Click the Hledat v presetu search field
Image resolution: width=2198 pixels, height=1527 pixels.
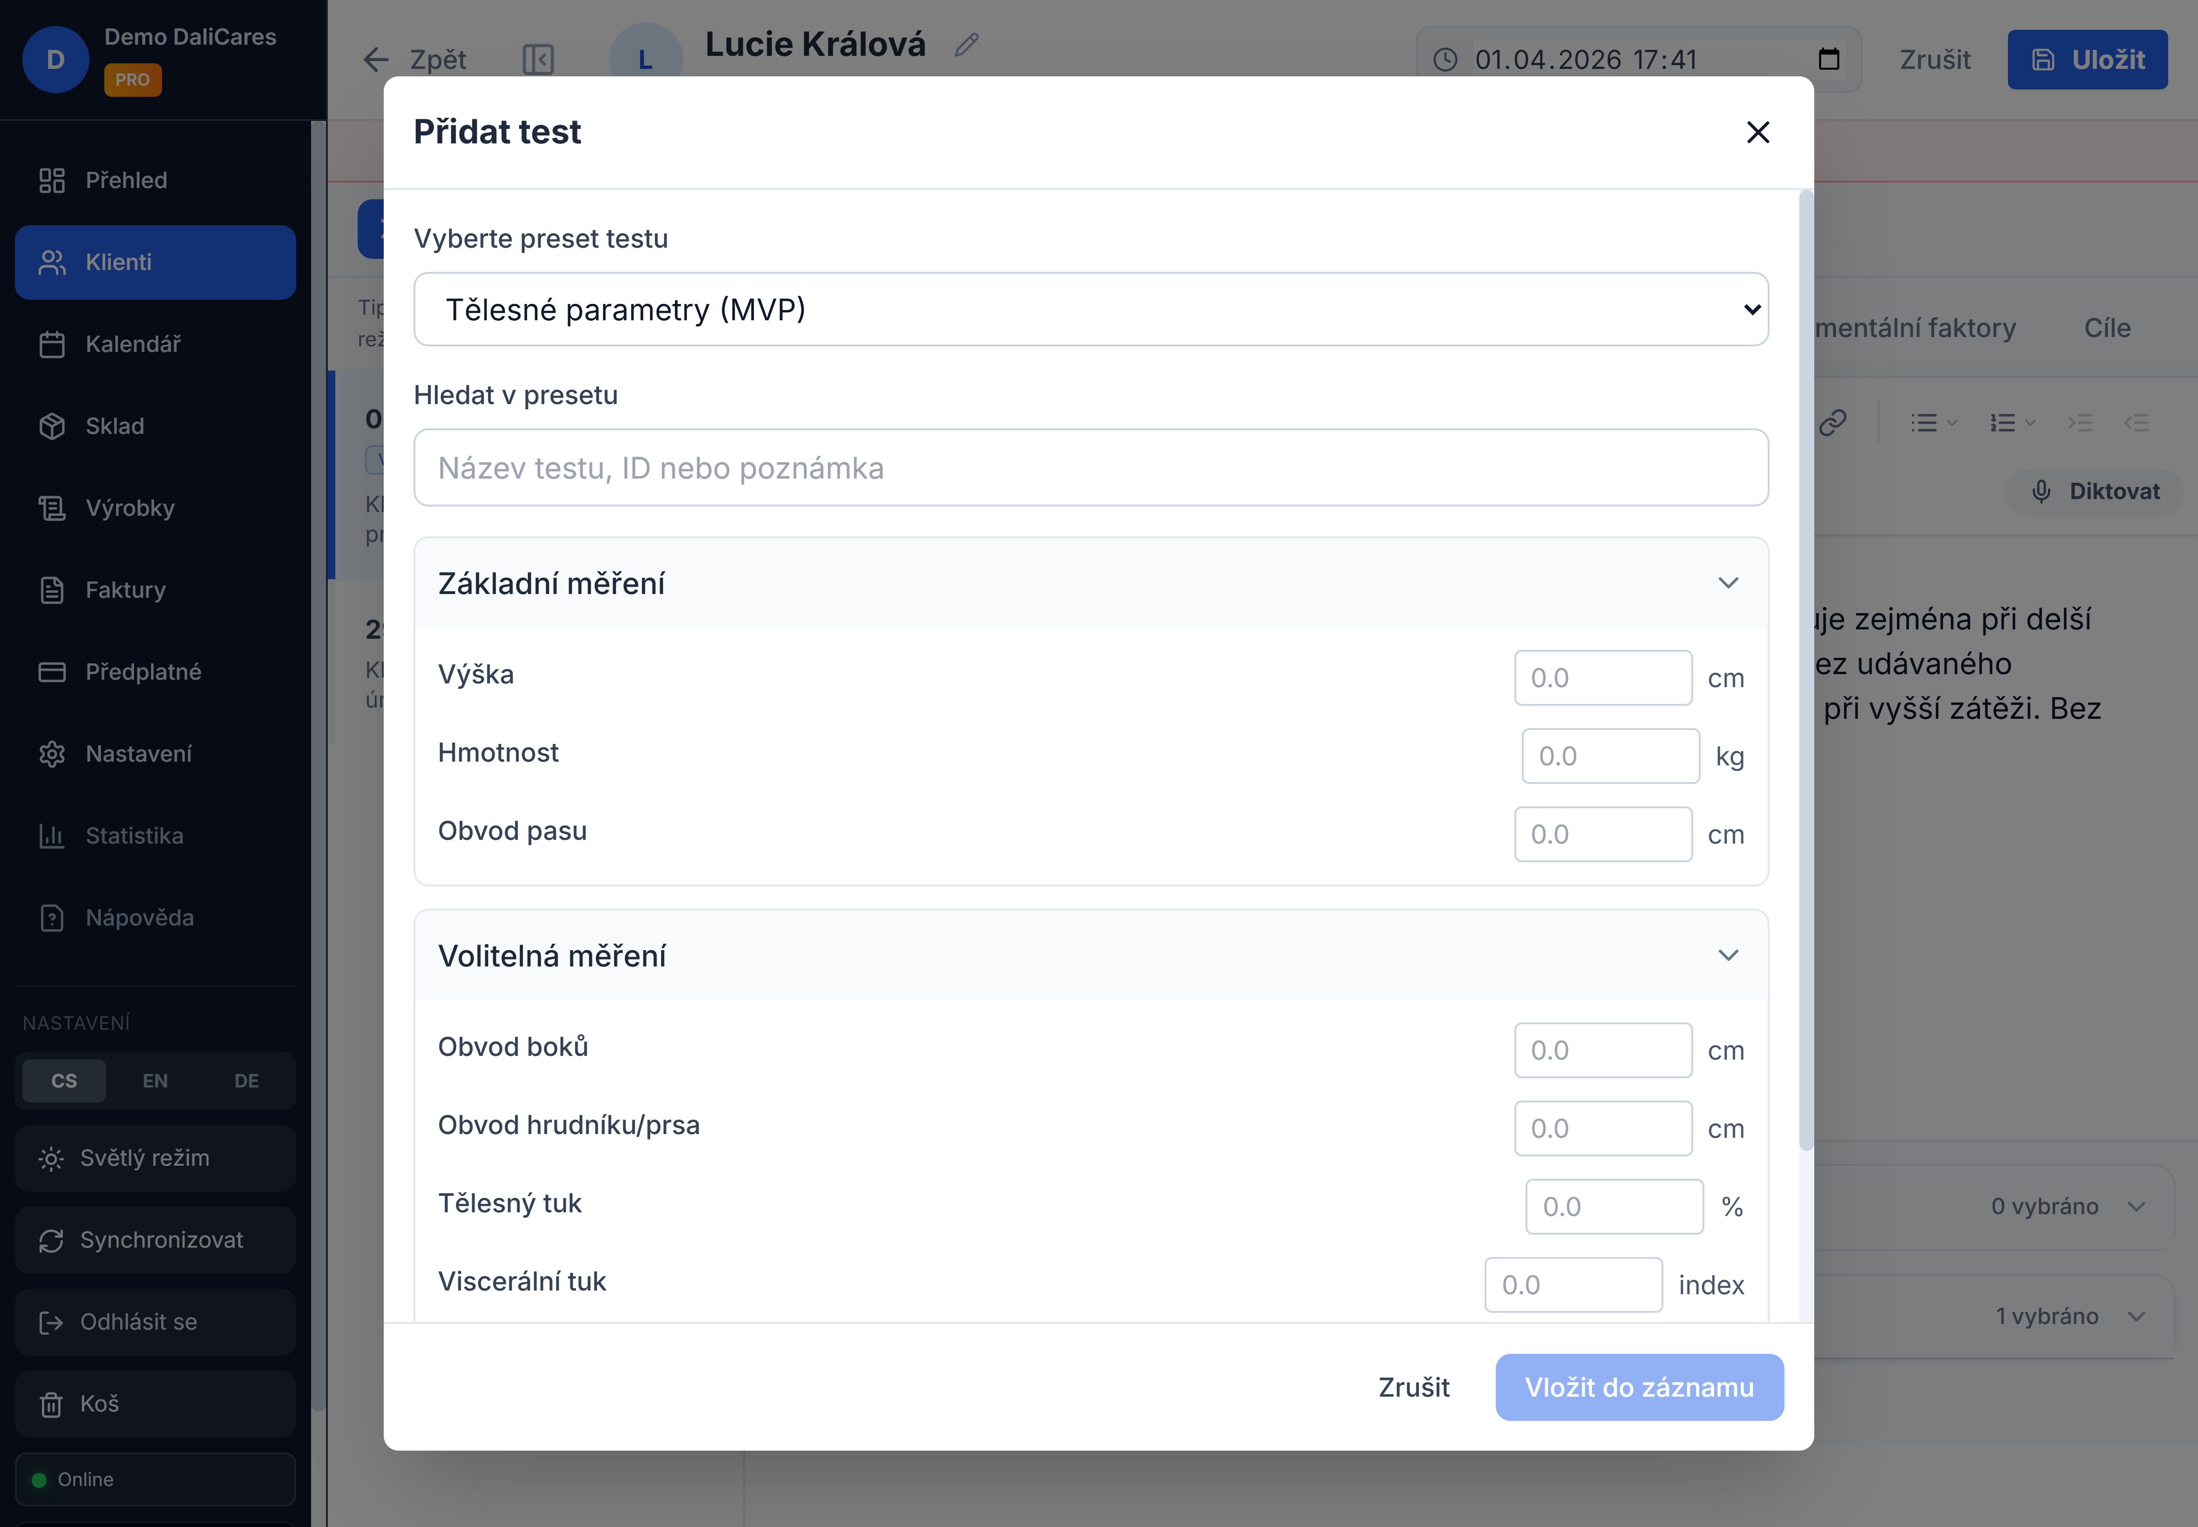1090,468
